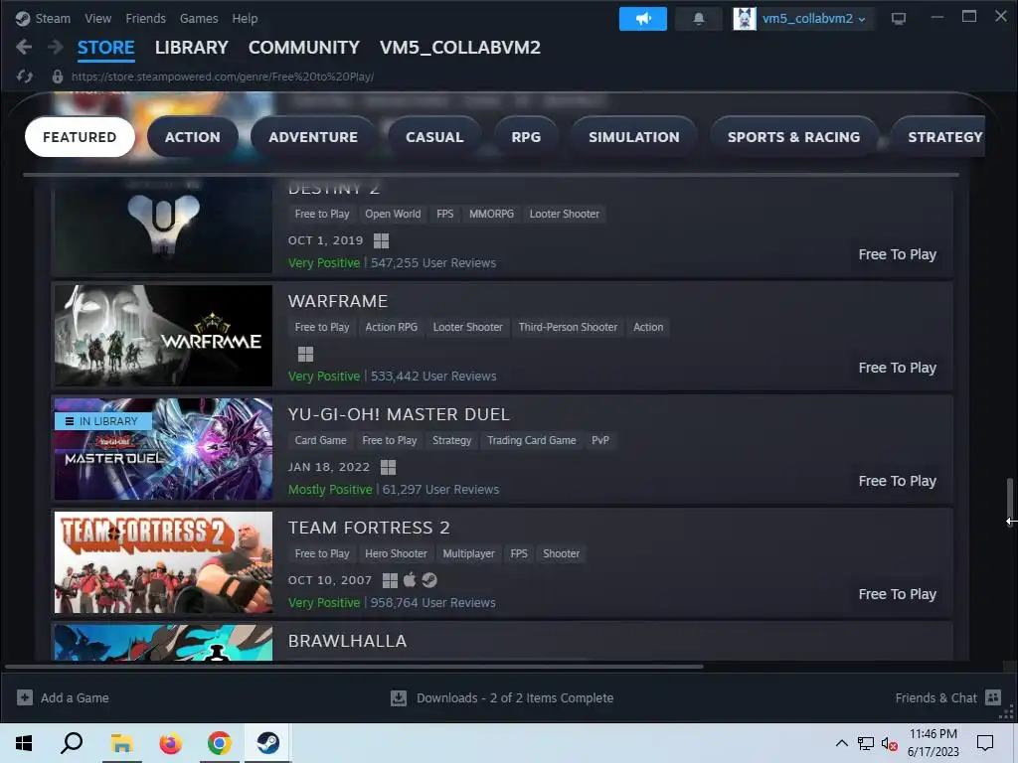Open Windows notification center icon
The image size is (1018, 763).
click(x=985, y=743)
